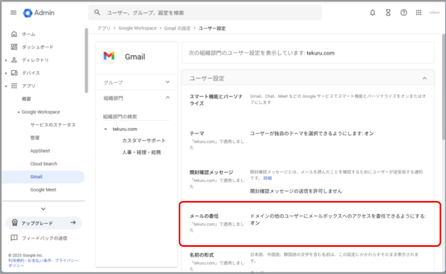
Task: Collapse the Google Workspace tree node
Action: pos(19,112)
